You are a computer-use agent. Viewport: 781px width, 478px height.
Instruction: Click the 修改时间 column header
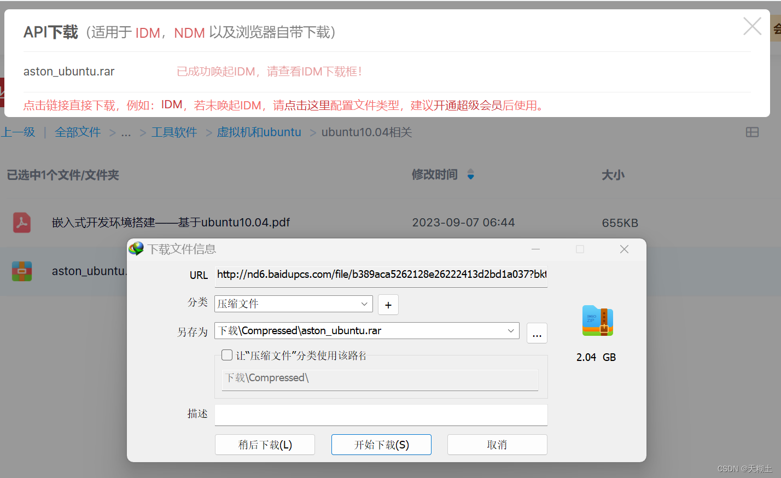coord(435,174)
